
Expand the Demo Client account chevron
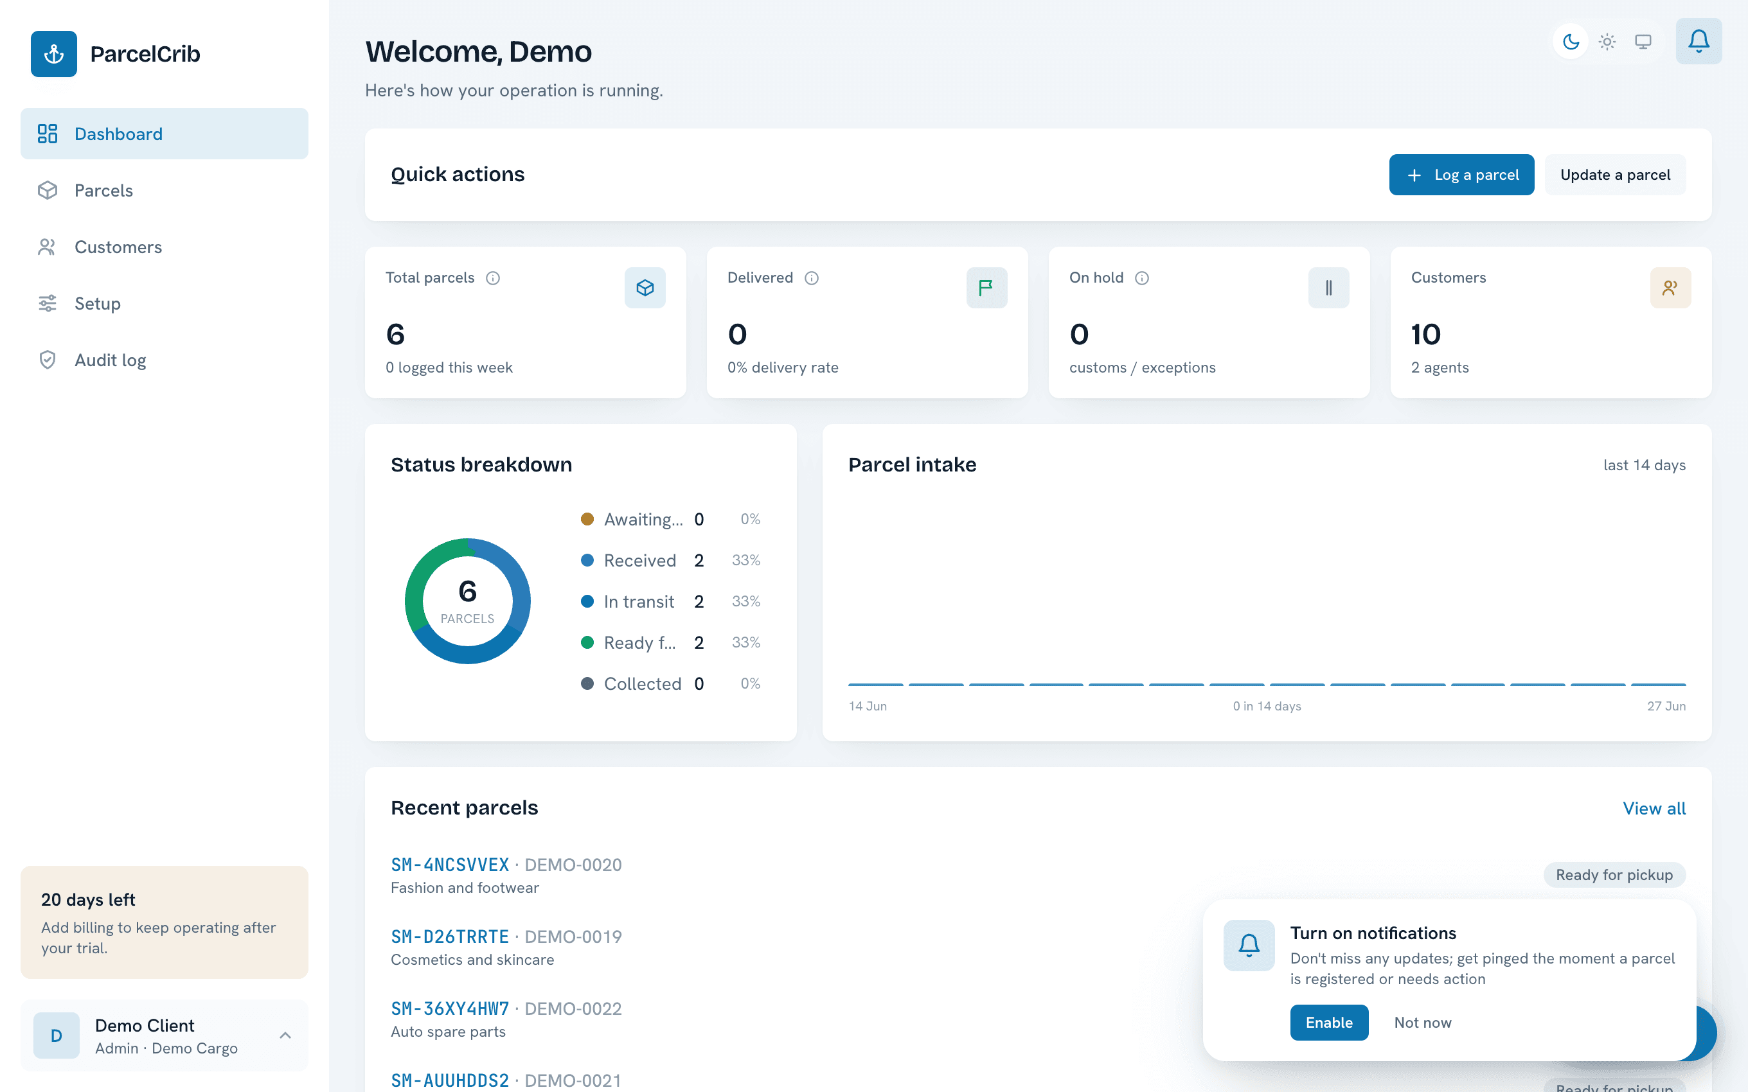(285, 1035)
